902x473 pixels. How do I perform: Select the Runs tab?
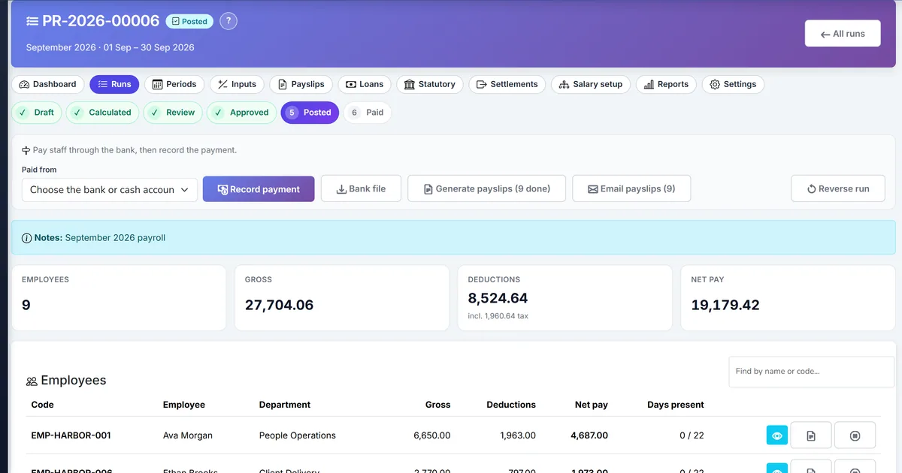click(x=114, y=84)
